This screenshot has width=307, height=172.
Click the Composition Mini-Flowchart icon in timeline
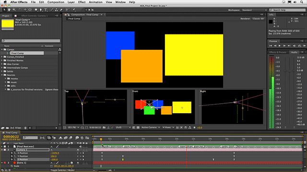pyautogui.click(x=42, y=138)
